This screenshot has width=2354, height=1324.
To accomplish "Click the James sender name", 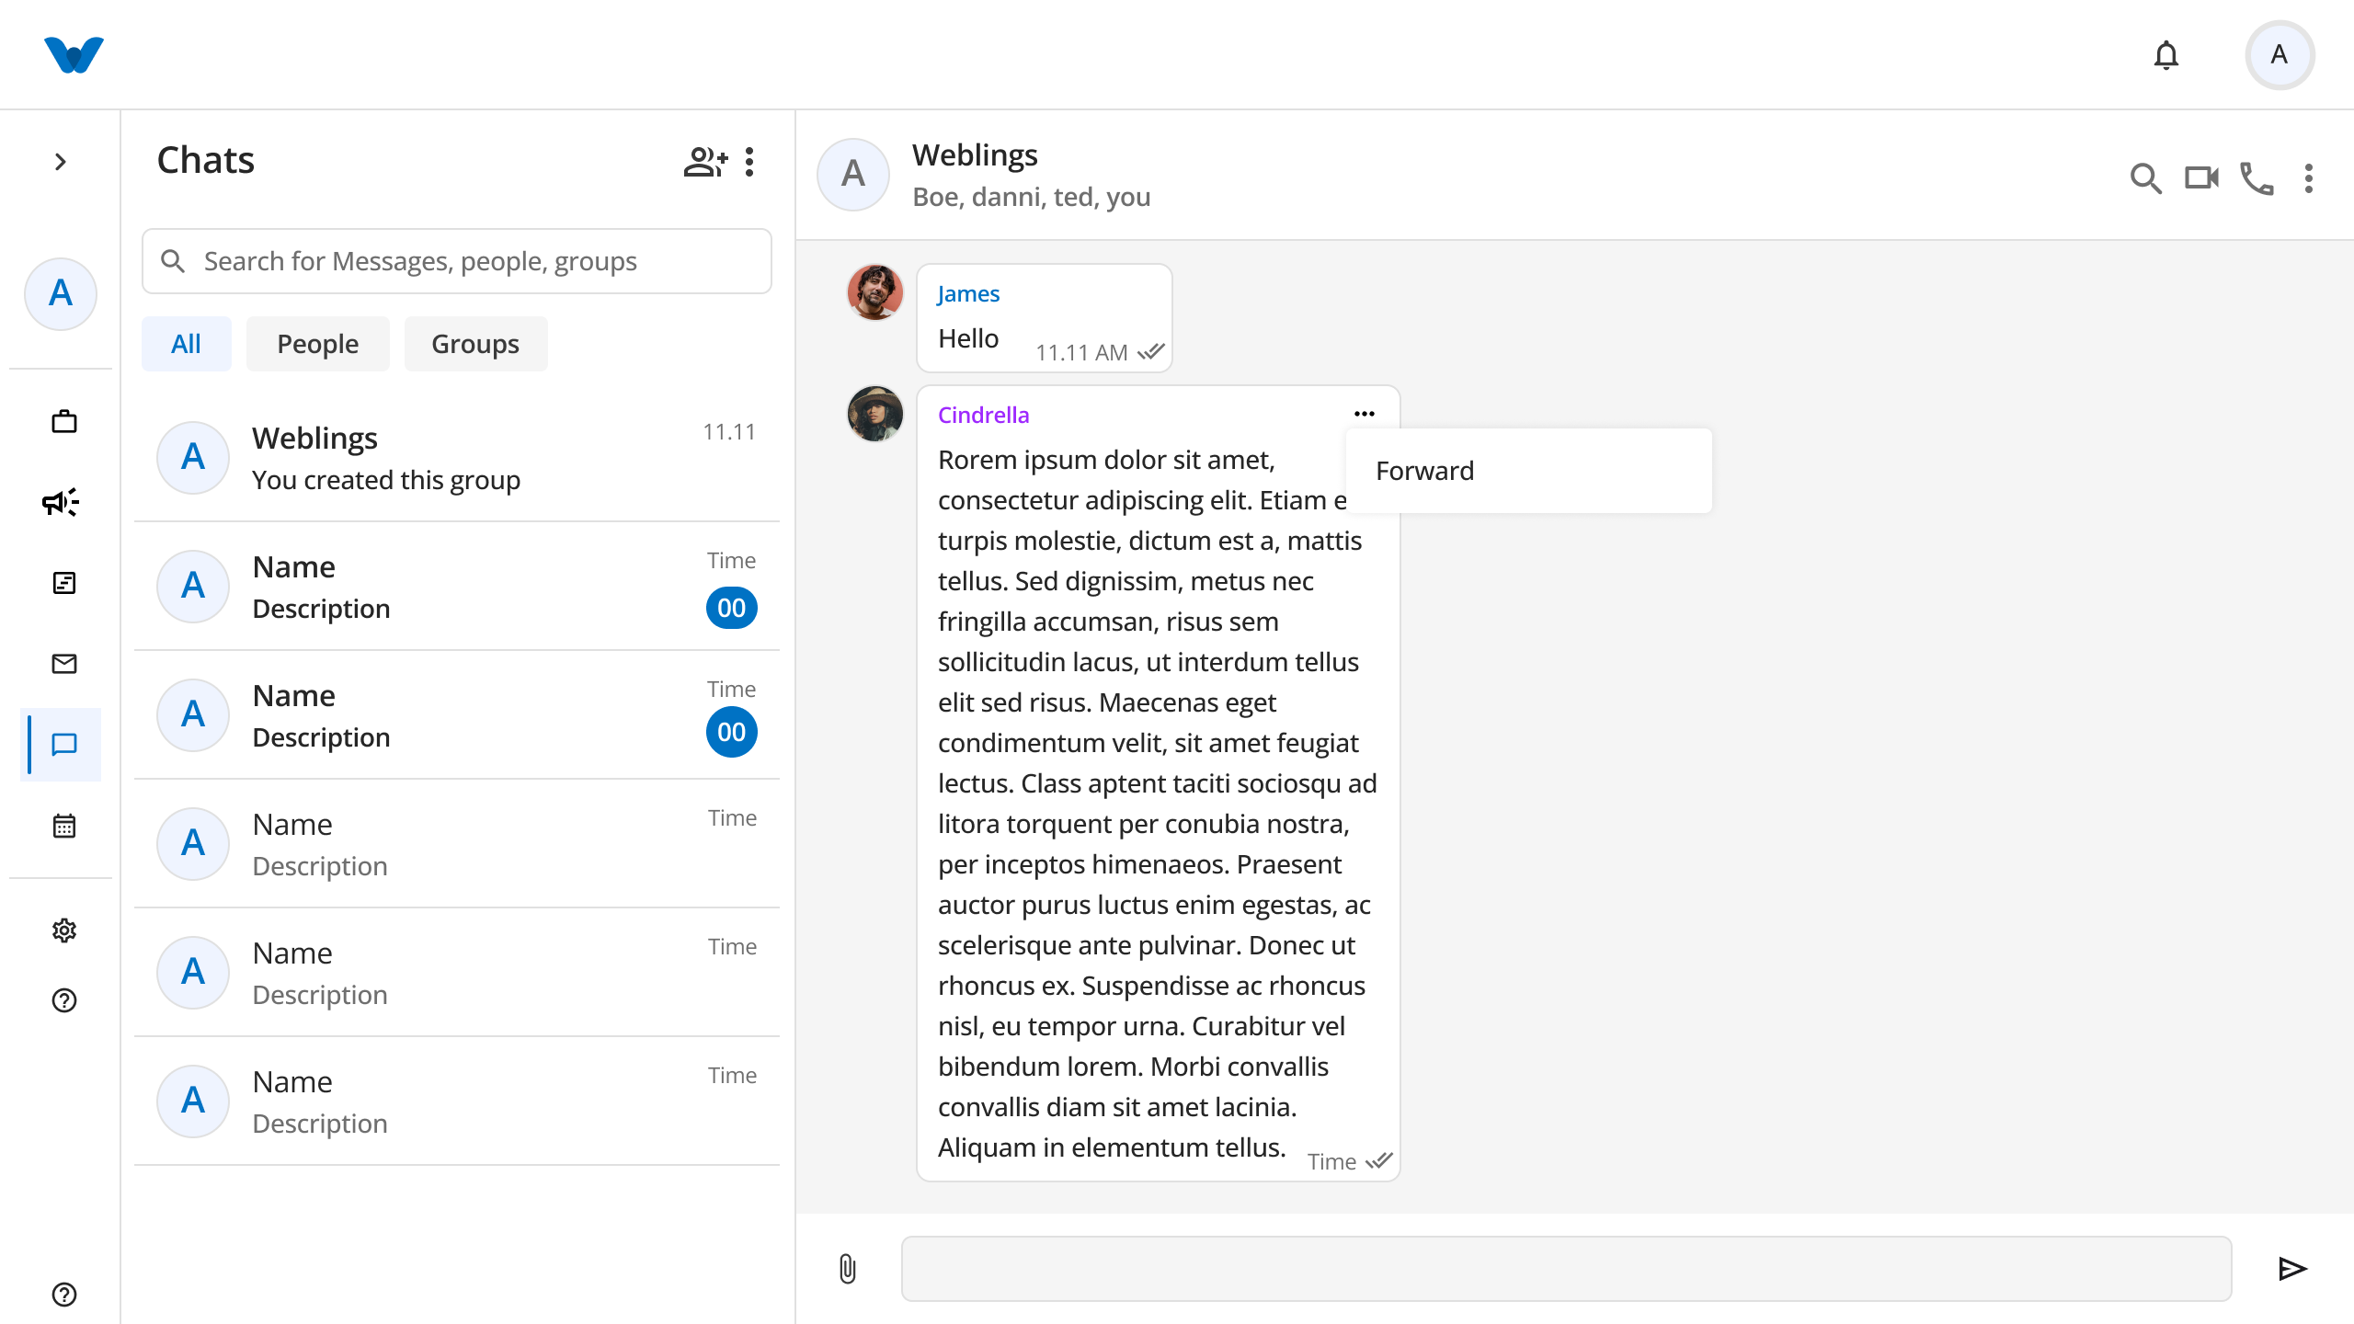I will pos(968,293).
